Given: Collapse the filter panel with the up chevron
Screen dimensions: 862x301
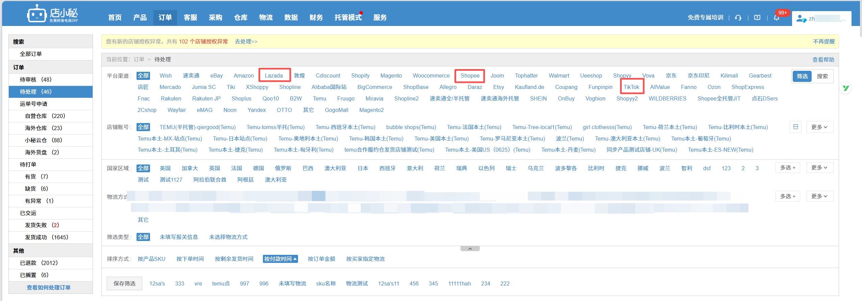Looking at the screenshot, I should coord(470,249).
